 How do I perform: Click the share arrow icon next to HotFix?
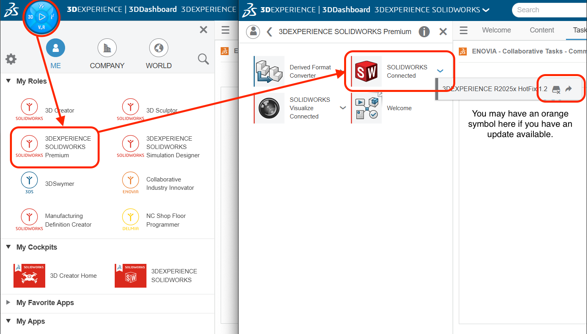[x=569, y=89]
